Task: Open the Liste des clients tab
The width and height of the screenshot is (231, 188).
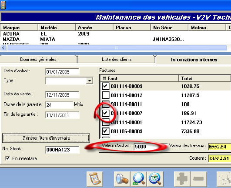Action: point(117,59)
